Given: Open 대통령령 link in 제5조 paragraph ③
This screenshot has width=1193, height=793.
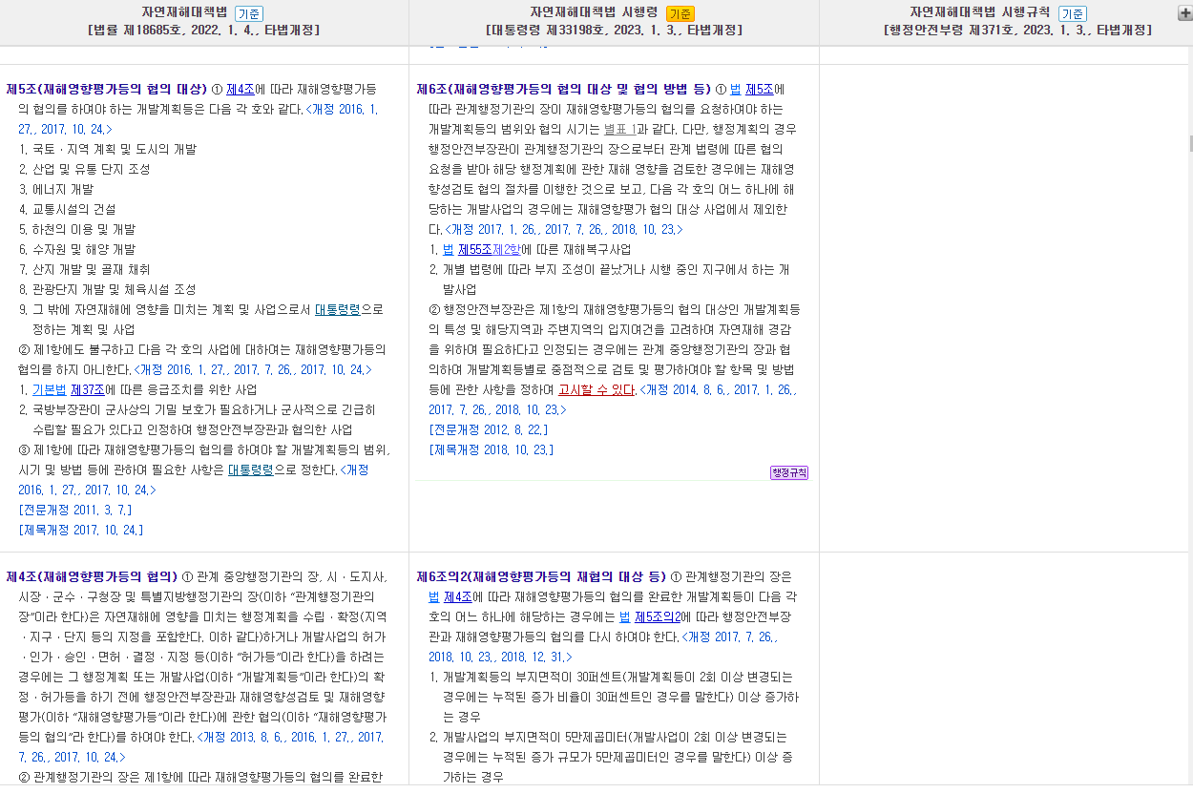Looking at the screenshot, I should [x=251, y=470].
